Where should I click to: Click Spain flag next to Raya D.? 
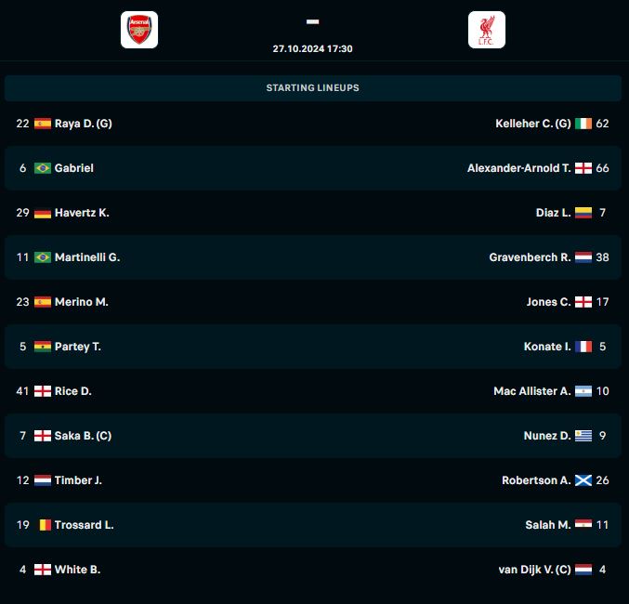click(x=43, y=124)
